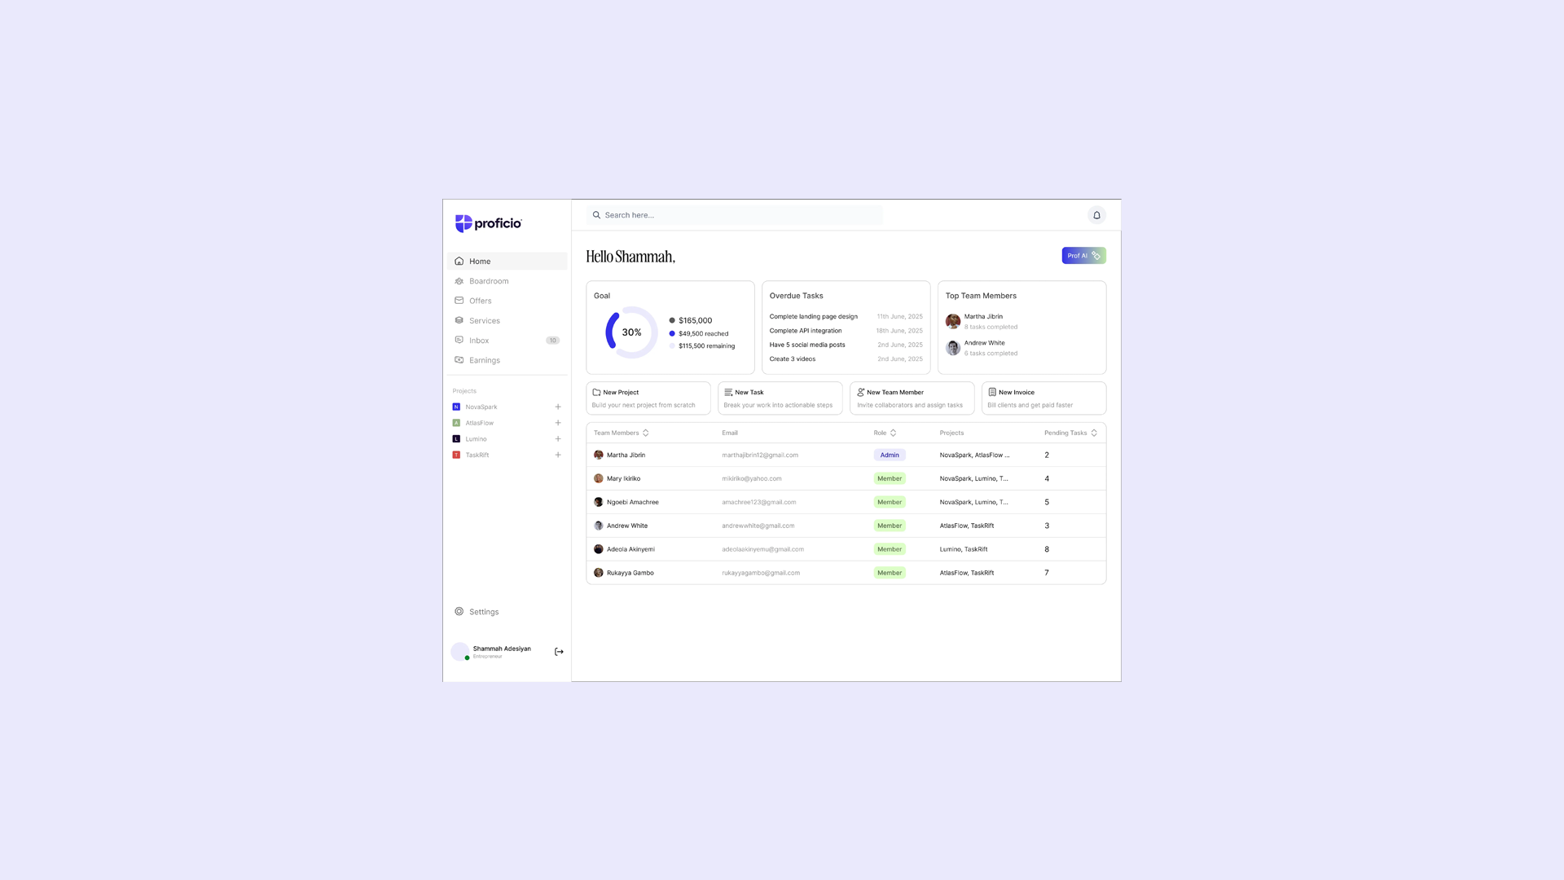The height and width of the screenshot is (880, 1564).
Task: Add item using plus beside TaskRift
Action: pos(558,455)
